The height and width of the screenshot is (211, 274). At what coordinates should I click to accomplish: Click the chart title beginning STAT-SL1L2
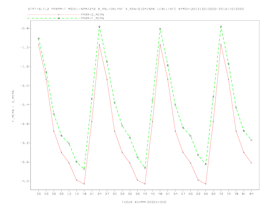136,9
